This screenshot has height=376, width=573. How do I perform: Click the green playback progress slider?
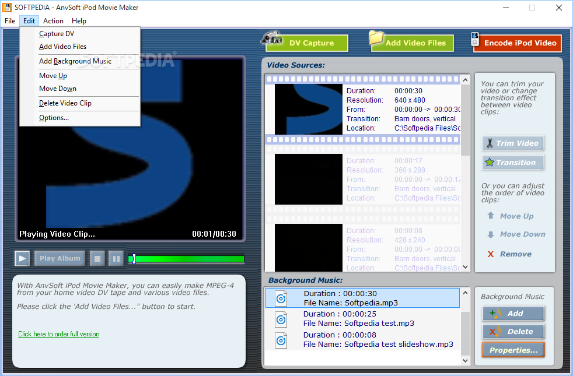(x=186, y=259)
